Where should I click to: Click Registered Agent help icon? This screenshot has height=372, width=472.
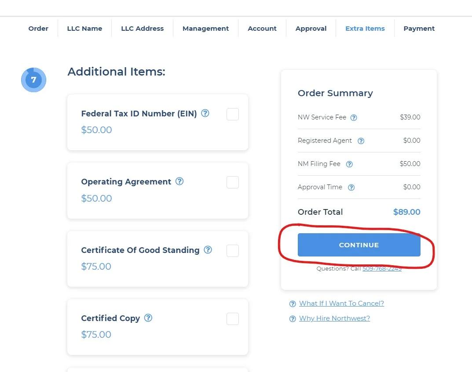point(361,141)
